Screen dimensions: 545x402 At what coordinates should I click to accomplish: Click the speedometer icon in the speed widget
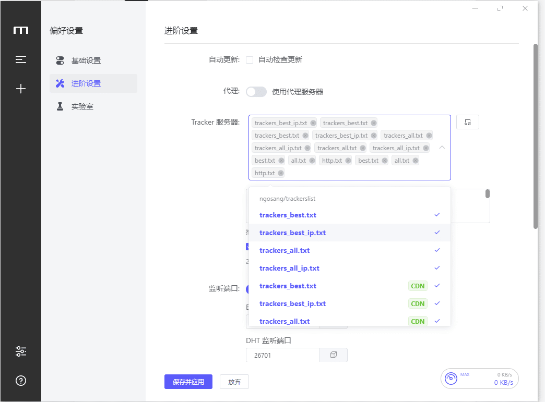click(451, 379)
